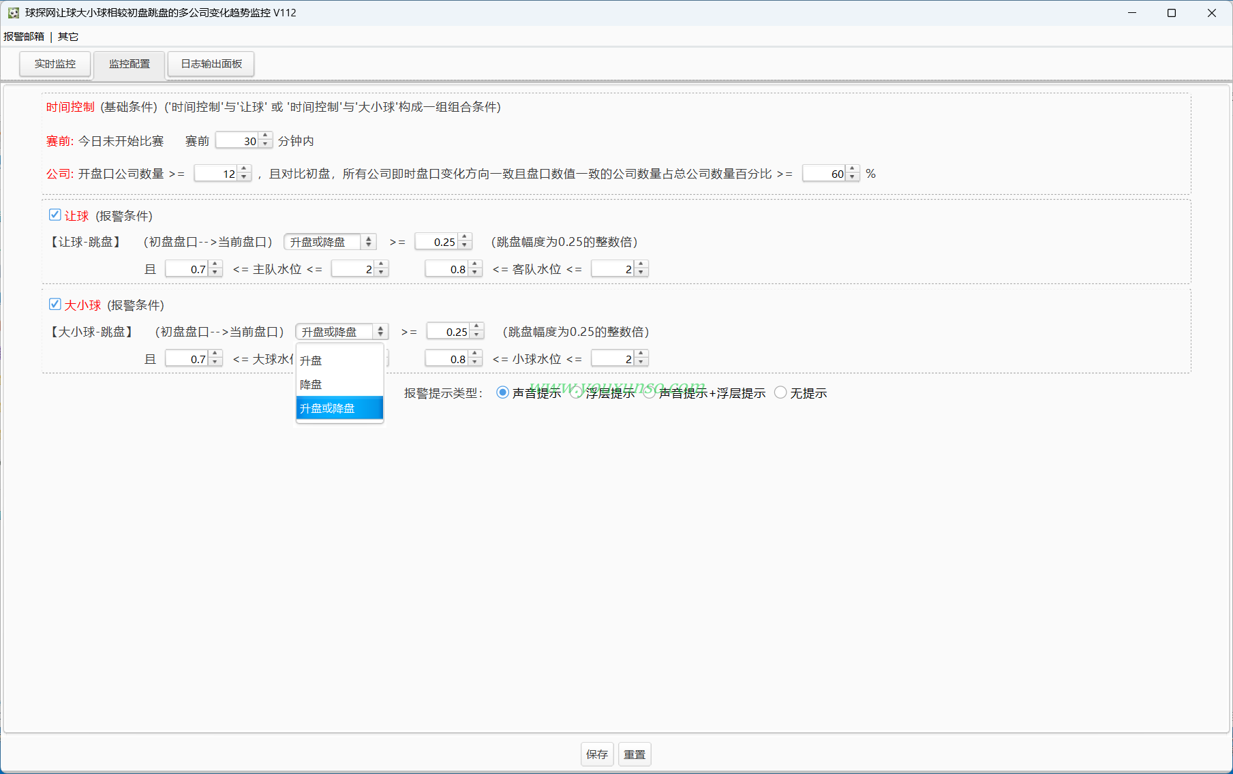Decrease the 大小球 jump amplitude 0.25 spinner

coord(477,335)
